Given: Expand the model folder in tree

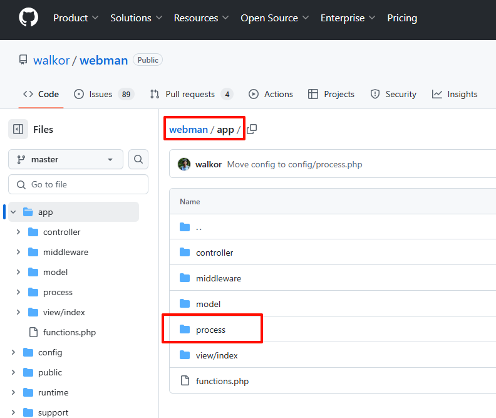Looking at the screenshot, I should click(x=18, y=272).
